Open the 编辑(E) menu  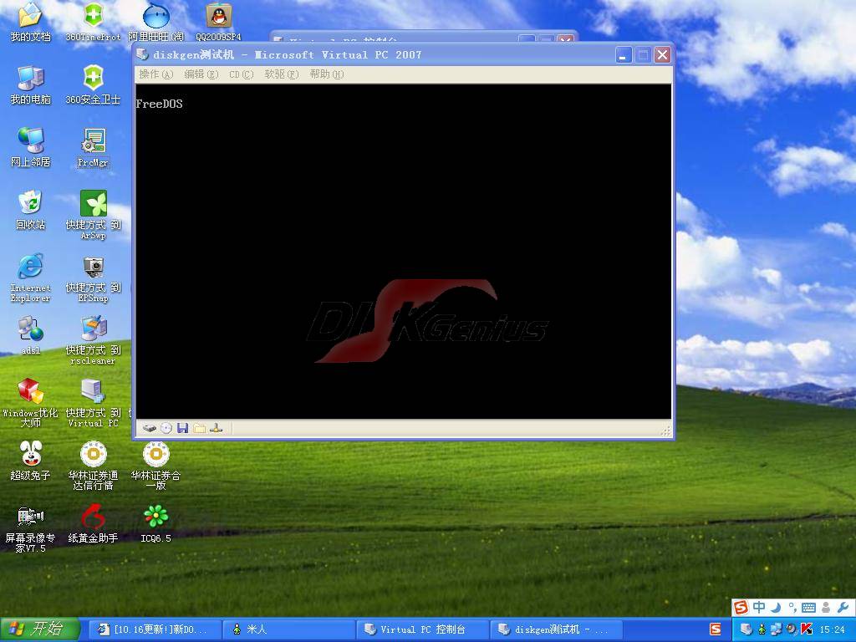point(201,74)
